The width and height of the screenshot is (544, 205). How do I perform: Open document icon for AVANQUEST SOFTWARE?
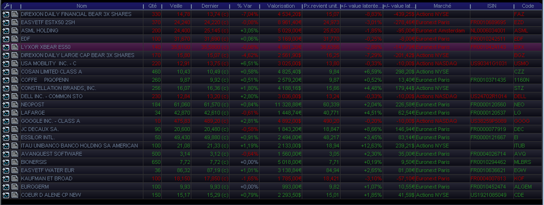15,154
